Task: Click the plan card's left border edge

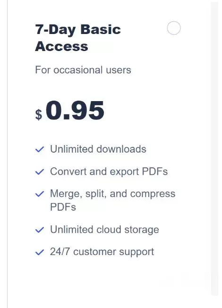Action: (8, 154)
